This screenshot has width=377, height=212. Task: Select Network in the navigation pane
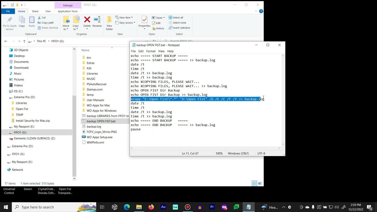pyautogui.click(x=17, y=170)
